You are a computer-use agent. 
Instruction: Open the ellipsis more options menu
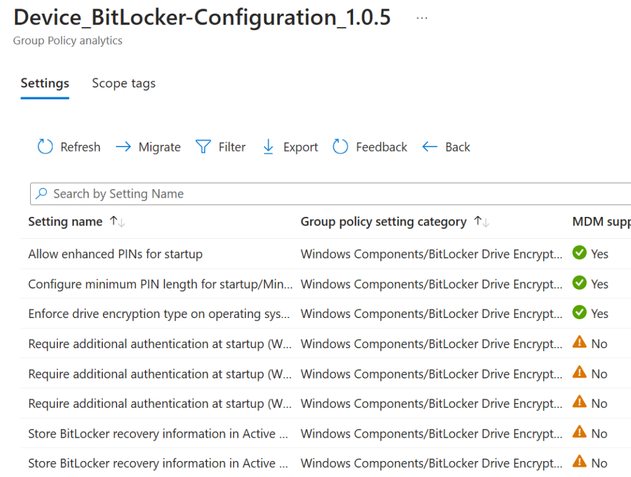[421, 18]
